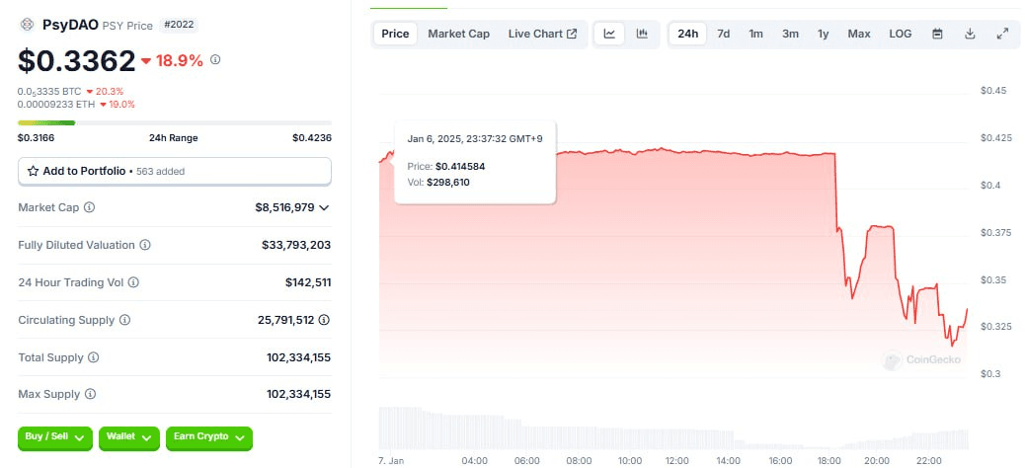Image resolution: width=1025 pixels, height=468 pixels.
Task: Open the Wallet dropdown
Action: pyautogui.click(x=130, y=436)
